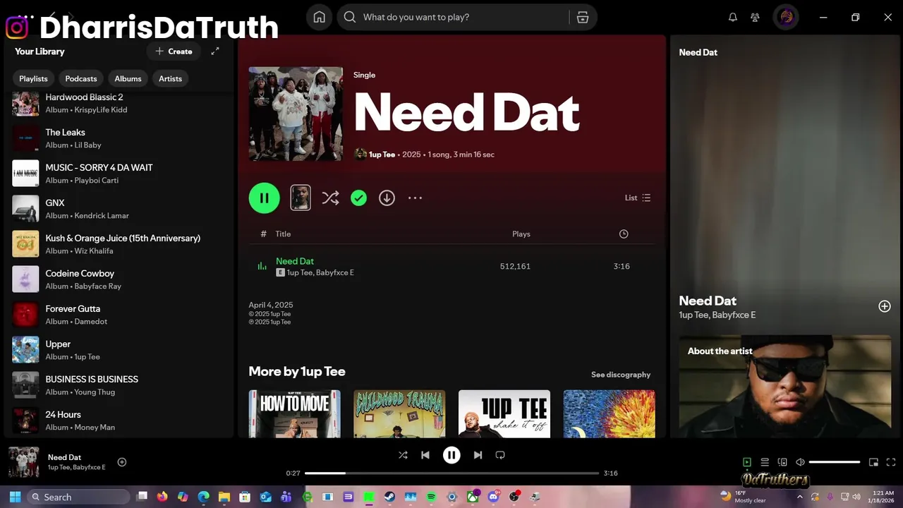Open the Windows Start menu
This screenshot has height=508, width=903.
tap(15, 497)
